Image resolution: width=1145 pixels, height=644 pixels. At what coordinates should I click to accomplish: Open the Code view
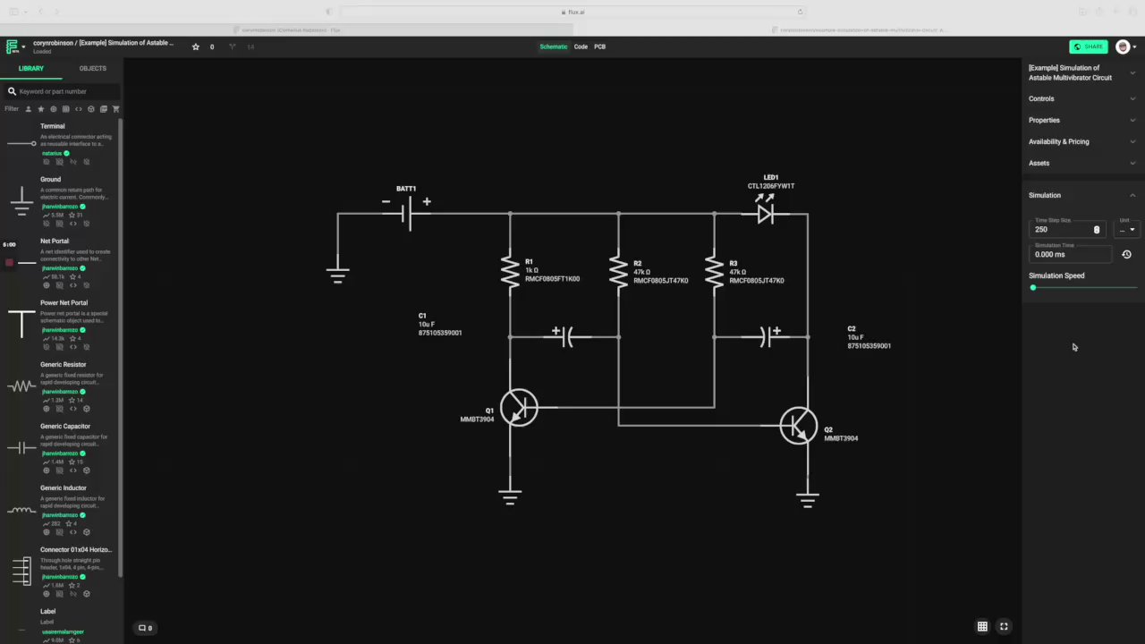point(581,47)
